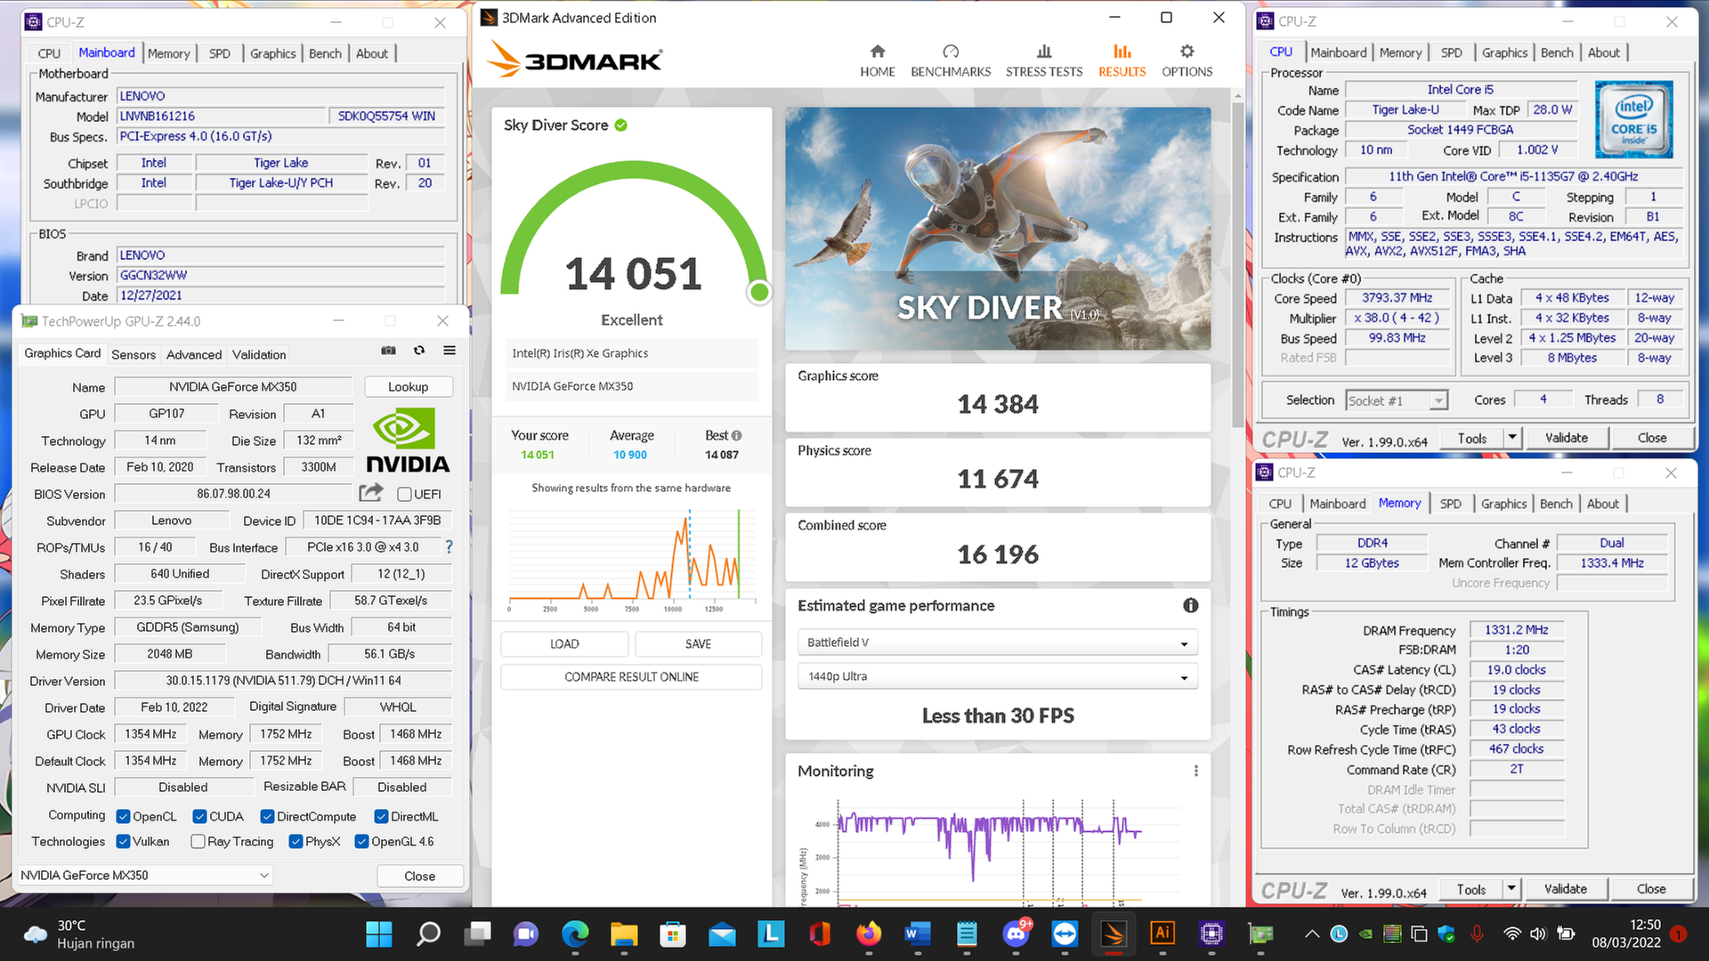Click the GPU-Z screenshot camera icon
This screenshot has width=1709, height=961.
388,351
